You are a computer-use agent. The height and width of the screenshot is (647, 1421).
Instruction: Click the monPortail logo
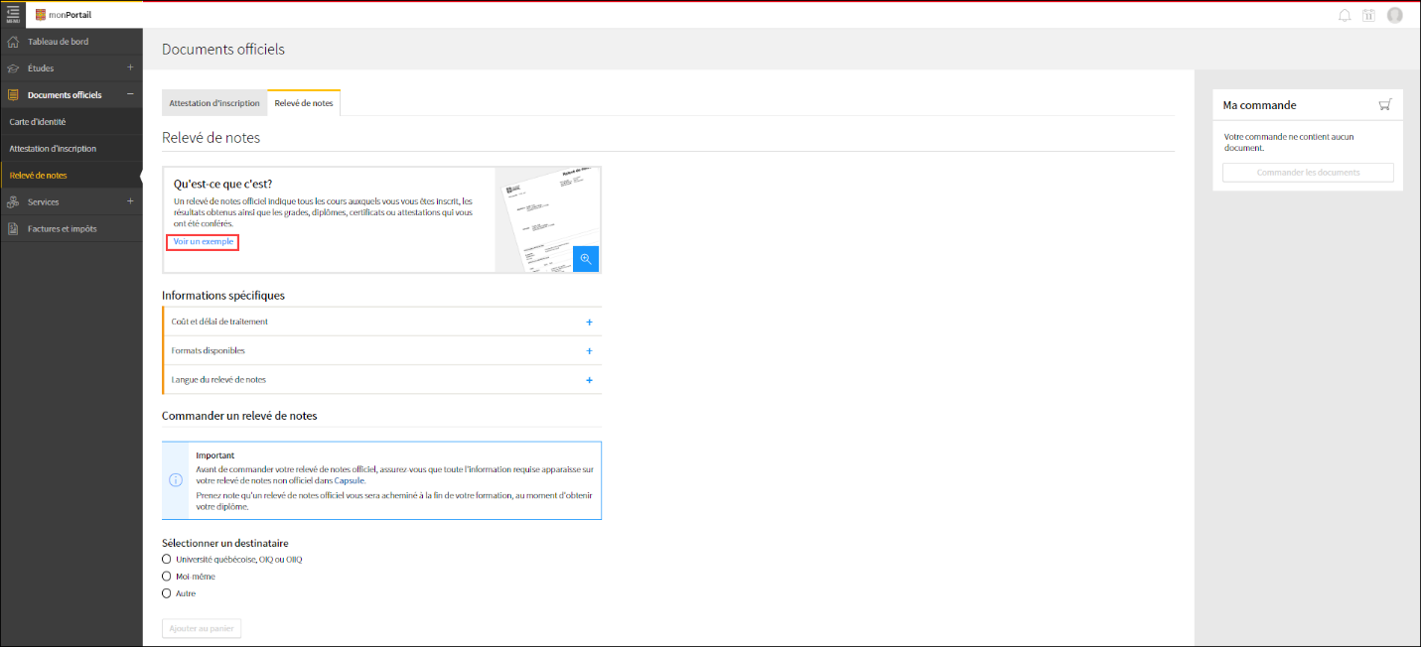[x=64, y=15]
